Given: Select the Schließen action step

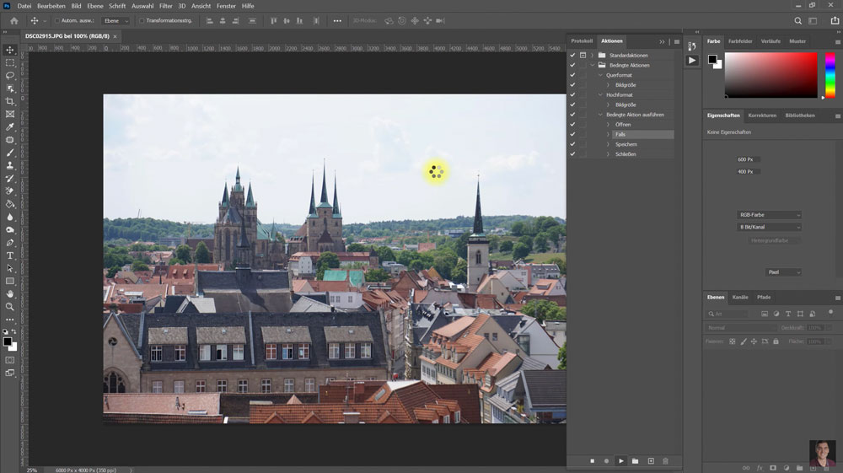Looking at the screenshot, I should (x=625, y=154).
